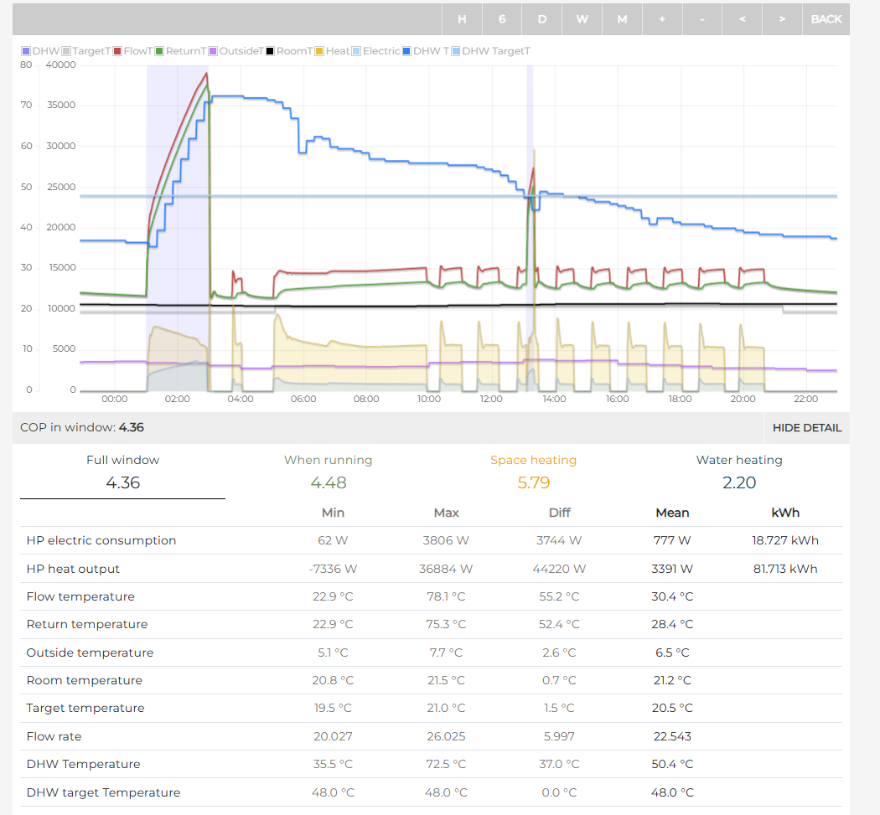Open the Water heating COP tab
The image size is (880, 815).
[738, 472]
